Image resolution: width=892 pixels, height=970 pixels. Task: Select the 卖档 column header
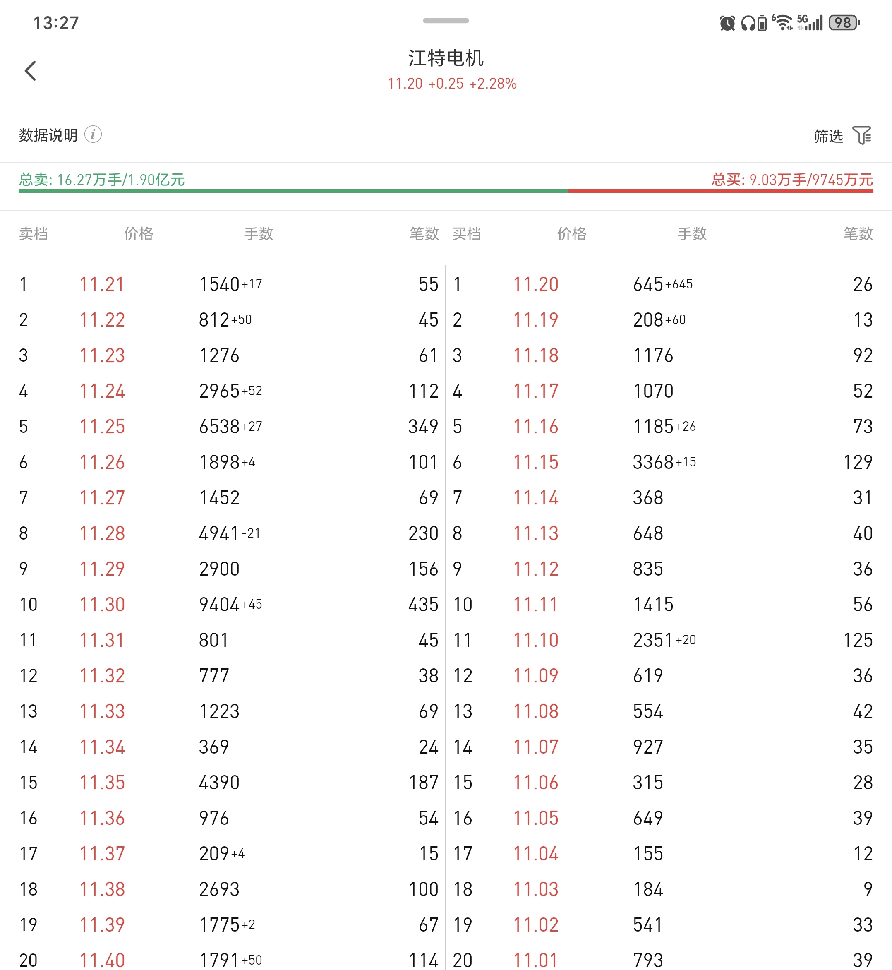pyautogui.click(x=33, y=234)
